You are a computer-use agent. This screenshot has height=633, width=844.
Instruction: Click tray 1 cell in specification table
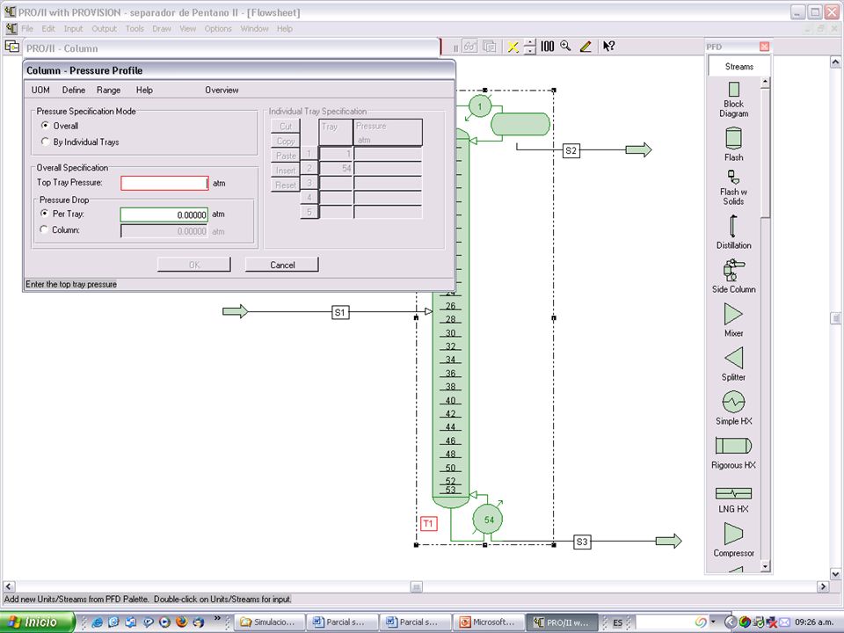pyautogui.click(x=336, y=154)
